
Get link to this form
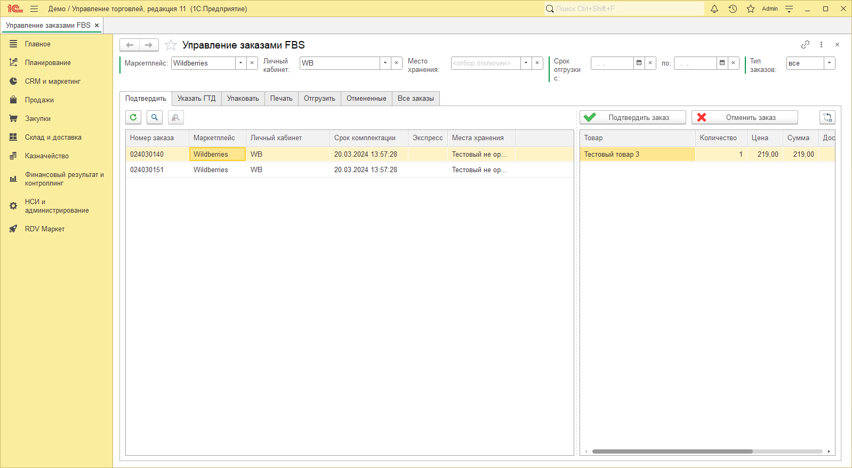click(805, 45)
